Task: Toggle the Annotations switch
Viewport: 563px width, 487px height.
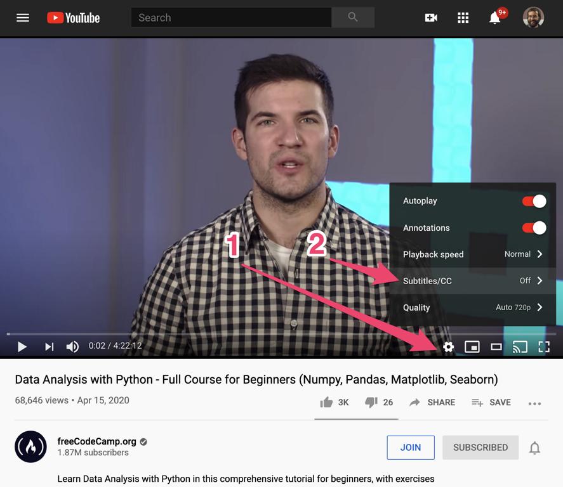Action: (534, 228)
